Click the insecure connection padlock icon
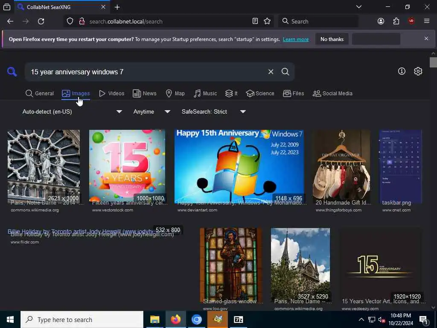437x328 pixels. (82, 21)
